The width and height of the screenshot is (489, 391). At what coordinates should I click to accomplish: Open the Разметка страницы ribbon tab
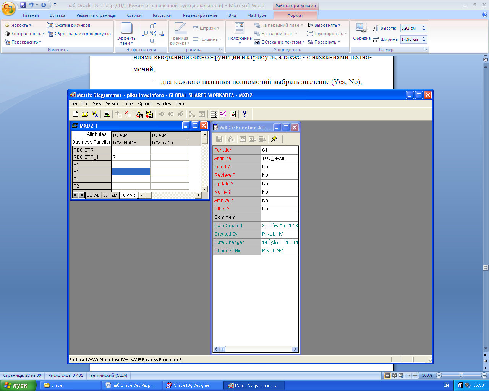pos(96,15)
